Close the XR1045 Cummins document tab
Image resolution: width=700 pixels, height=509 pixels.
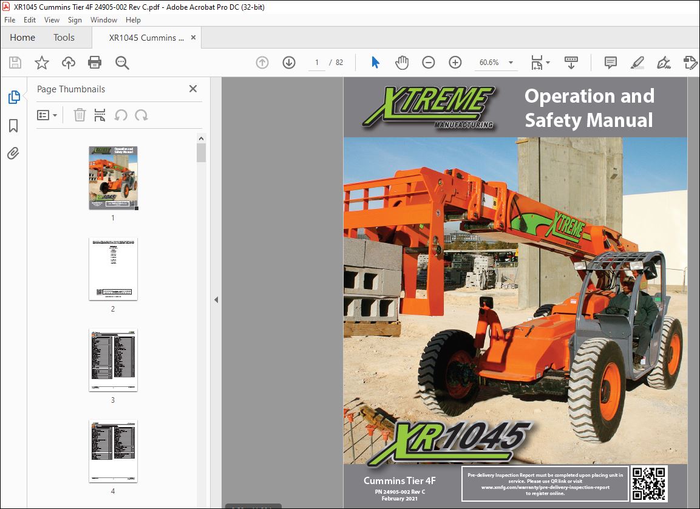[193, 38]
